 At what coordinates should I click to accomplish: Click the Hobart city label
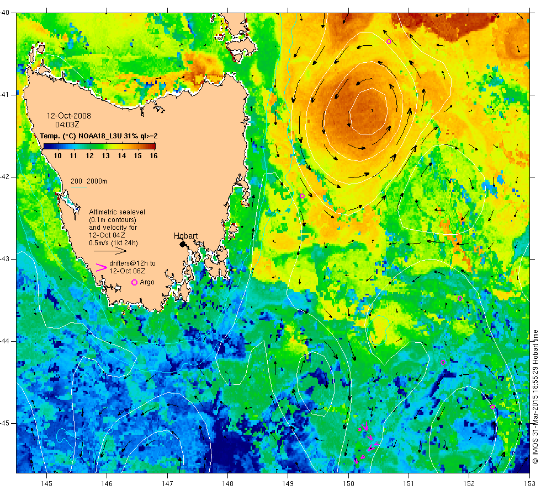[x=185, y=236]
